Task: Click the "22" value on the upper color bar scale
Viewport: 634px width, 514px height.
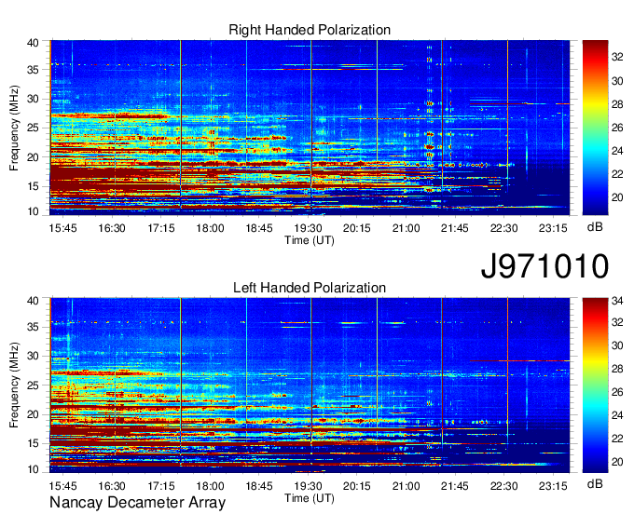Action: click(617, 174)
